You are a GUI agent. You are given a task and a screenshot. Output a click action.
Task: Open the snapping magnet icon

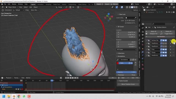click(x=70, y=7)
